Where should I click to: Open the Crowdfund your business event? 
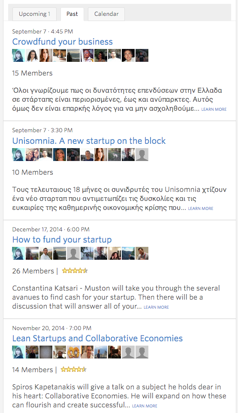coord(62,42)
